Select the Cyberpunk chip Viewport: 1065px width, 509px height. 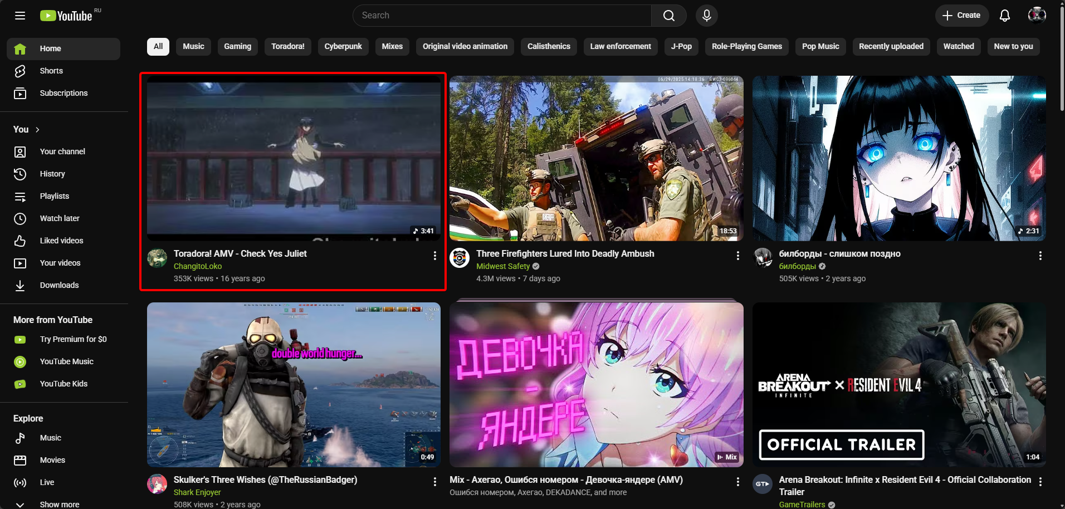click(x=343, y=47)
